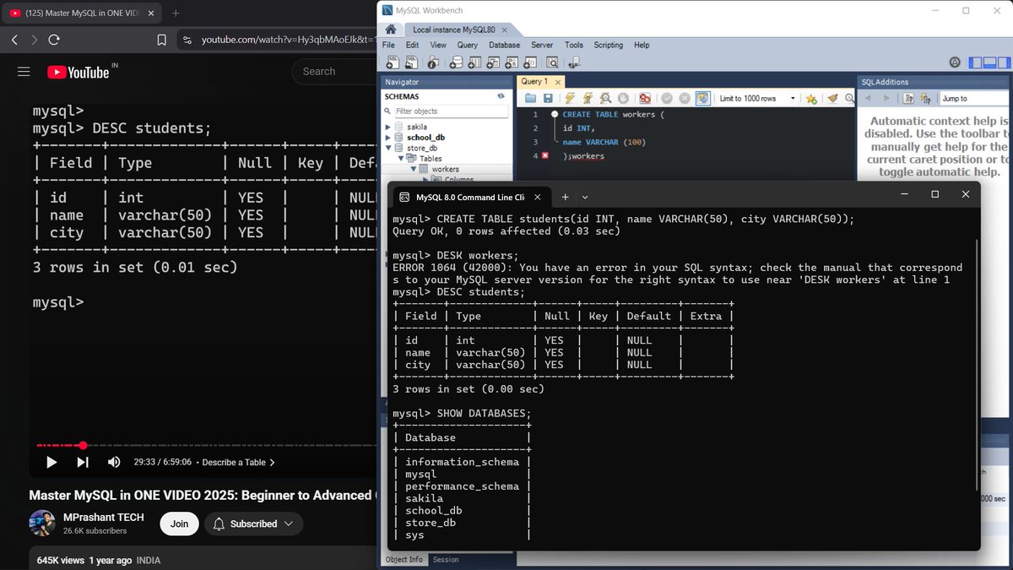This screenshot has width=1013, height=570.
Task: Open the Database menu
Action: click(x=505, y=45)
